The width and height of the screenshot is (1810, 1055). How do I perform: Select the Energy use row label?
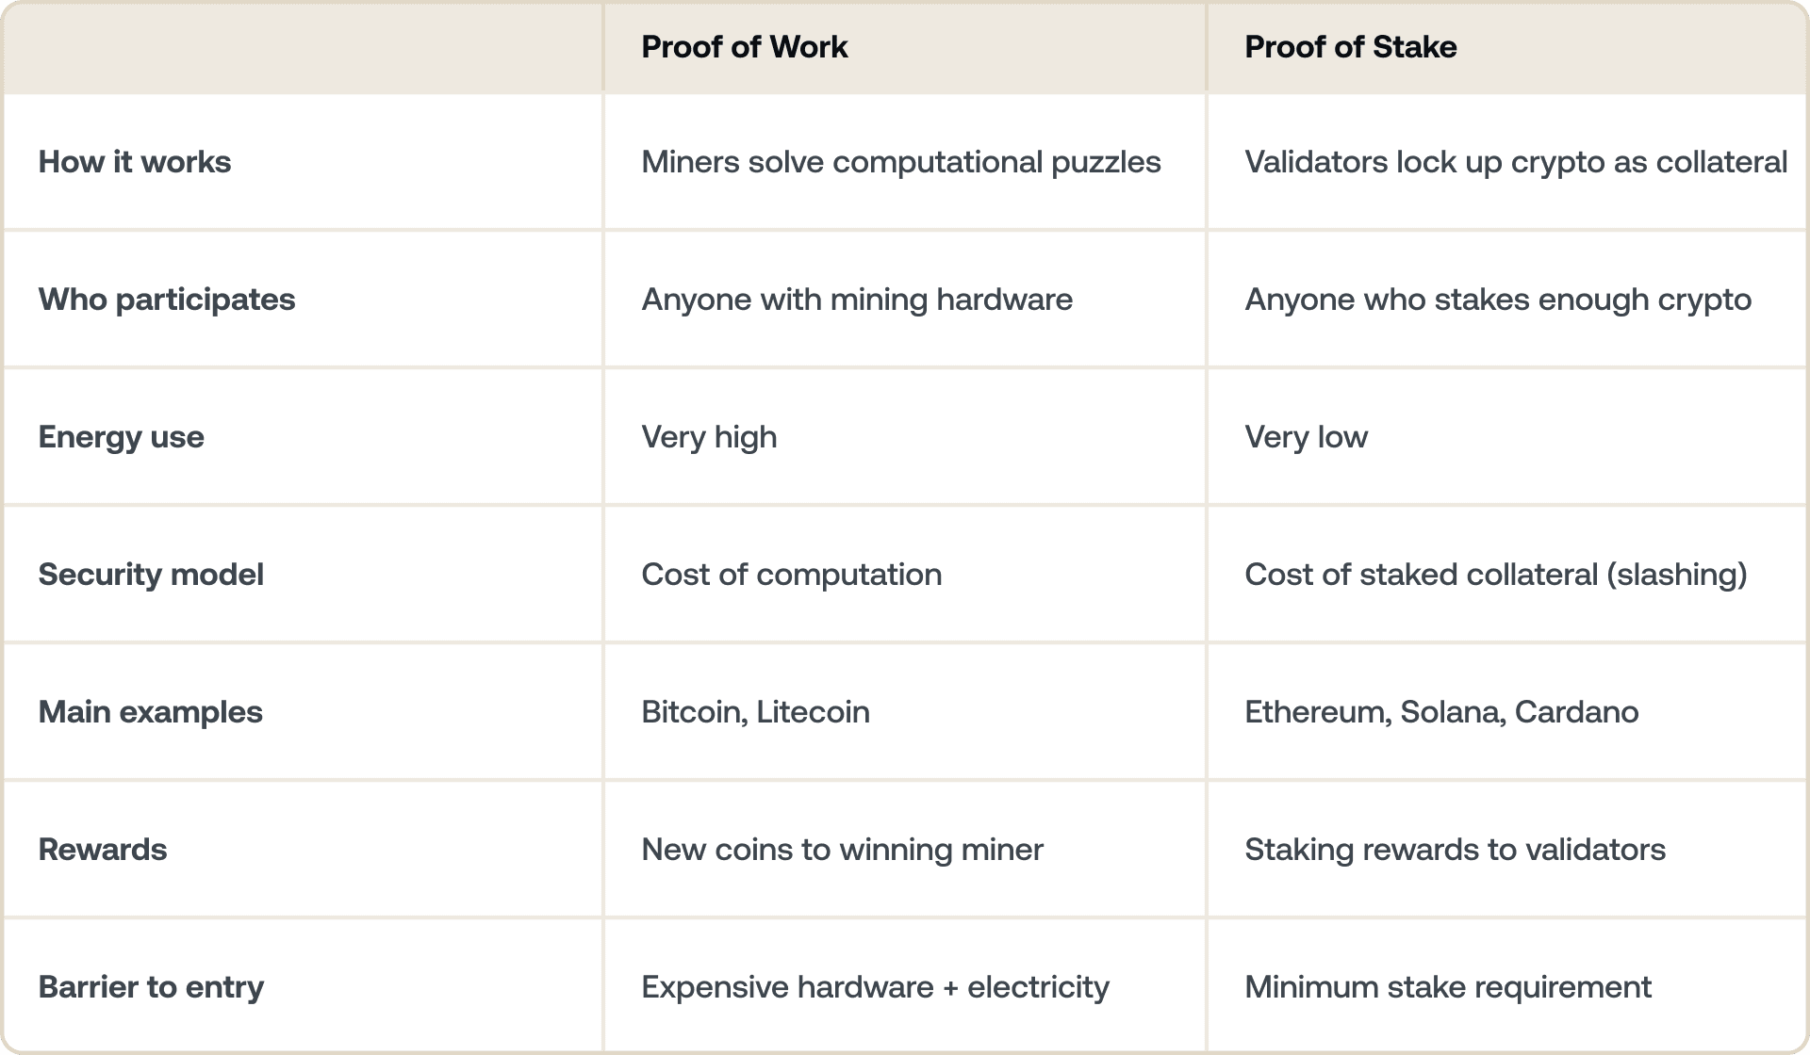[122, 437]
